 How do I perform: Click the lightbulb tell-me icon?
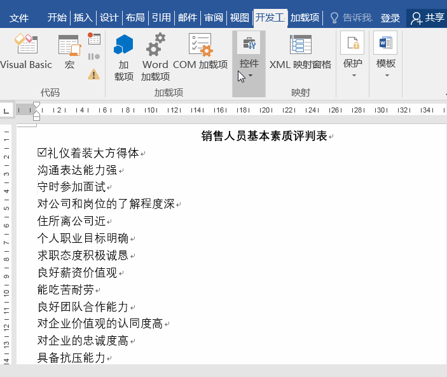point(334,18)
